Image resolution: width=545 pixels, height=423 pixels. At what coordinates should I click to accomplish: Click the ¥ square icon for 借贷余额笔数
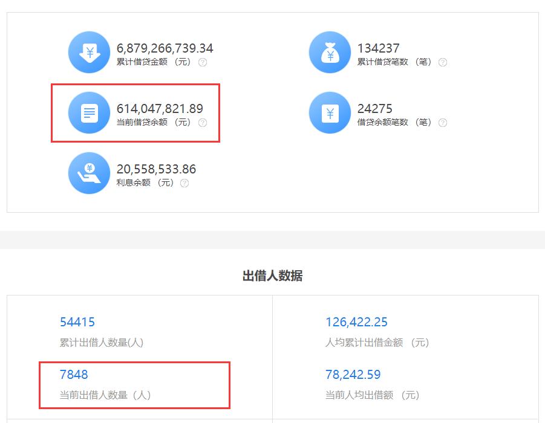330,113
